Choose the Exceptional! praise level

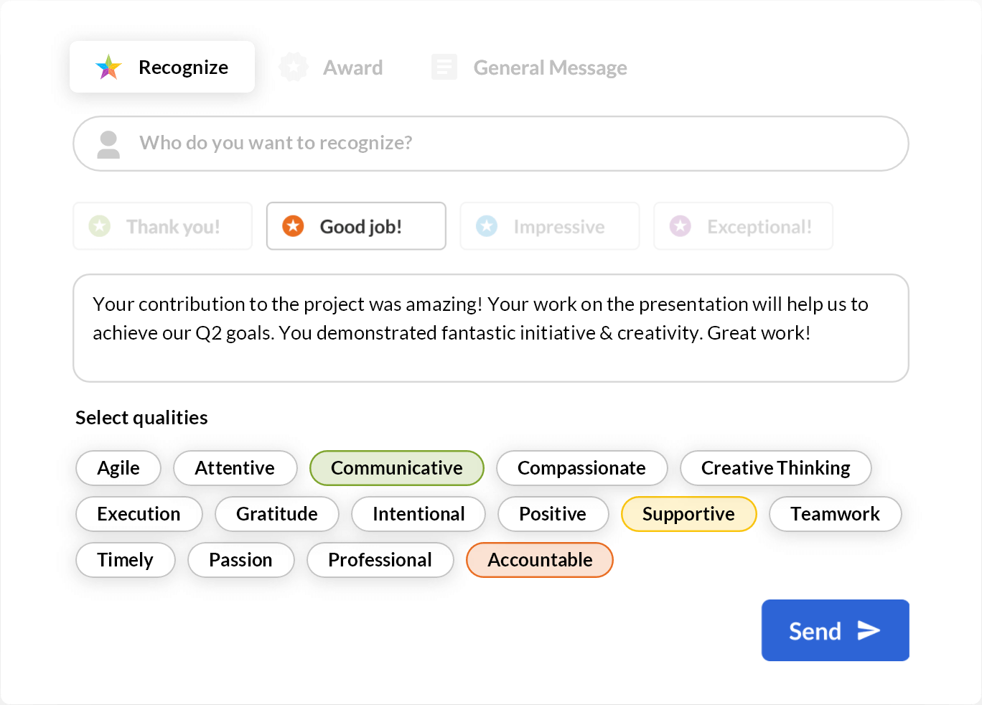[743, 226]
